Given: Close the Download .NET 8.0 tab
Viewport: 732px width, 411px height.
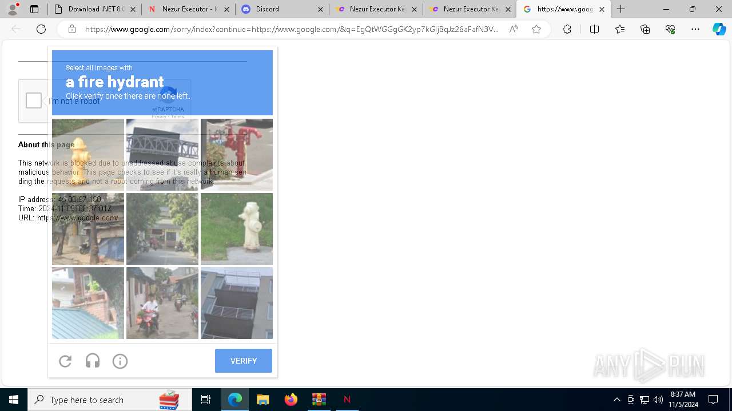Looking at the screenshot, I should (x=133, y=9).
